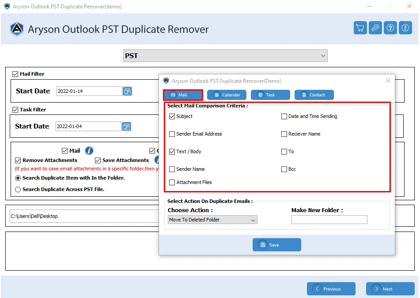The image size is (420, 298).
Task: Enable the Attachment Files checkbox
Action: point(172,182)
